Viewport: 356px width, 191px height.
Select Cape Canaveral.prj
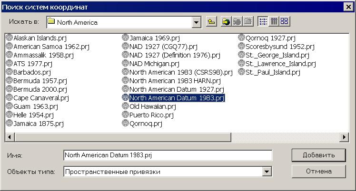click(41, 98)
